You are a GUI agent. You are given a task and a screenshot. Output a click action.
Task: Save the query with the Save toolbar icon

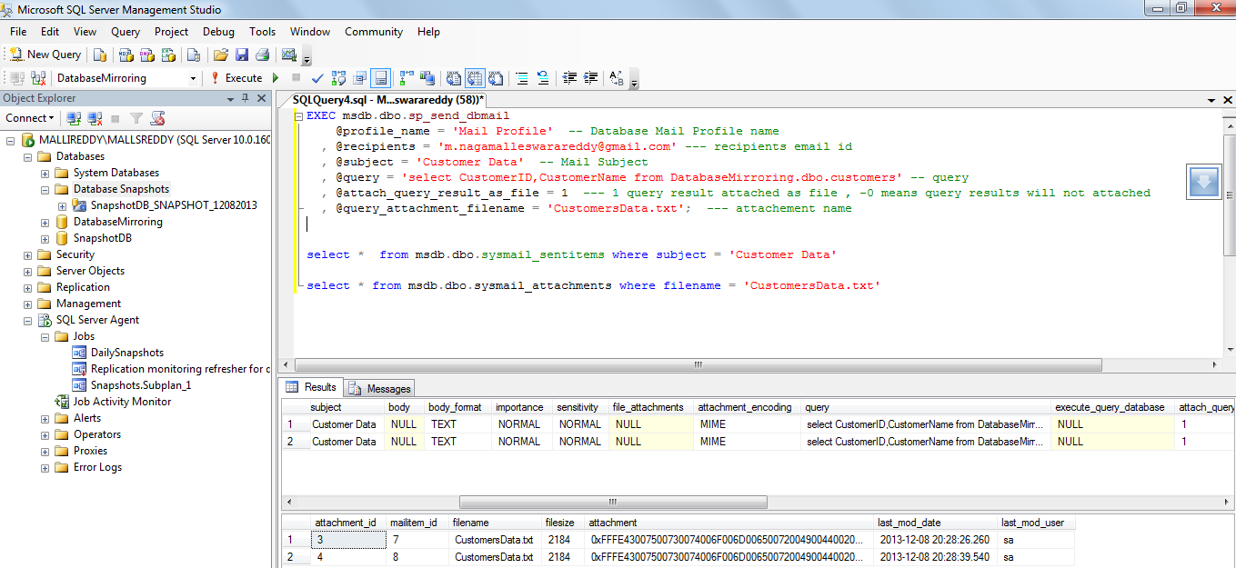(x=242, y=55)
